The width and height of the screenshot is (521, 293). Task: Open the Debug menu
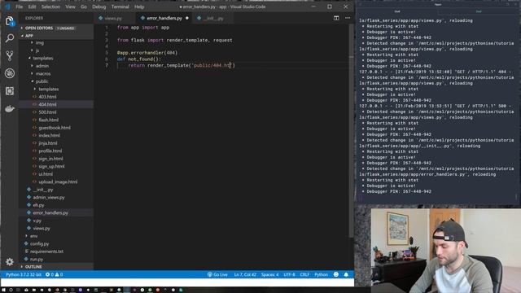pos(99,7)
